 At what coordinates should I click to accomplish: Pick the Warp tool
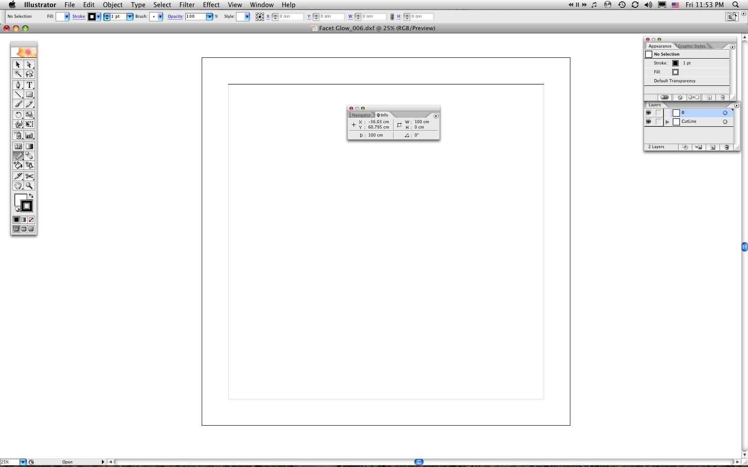point(18,125)
